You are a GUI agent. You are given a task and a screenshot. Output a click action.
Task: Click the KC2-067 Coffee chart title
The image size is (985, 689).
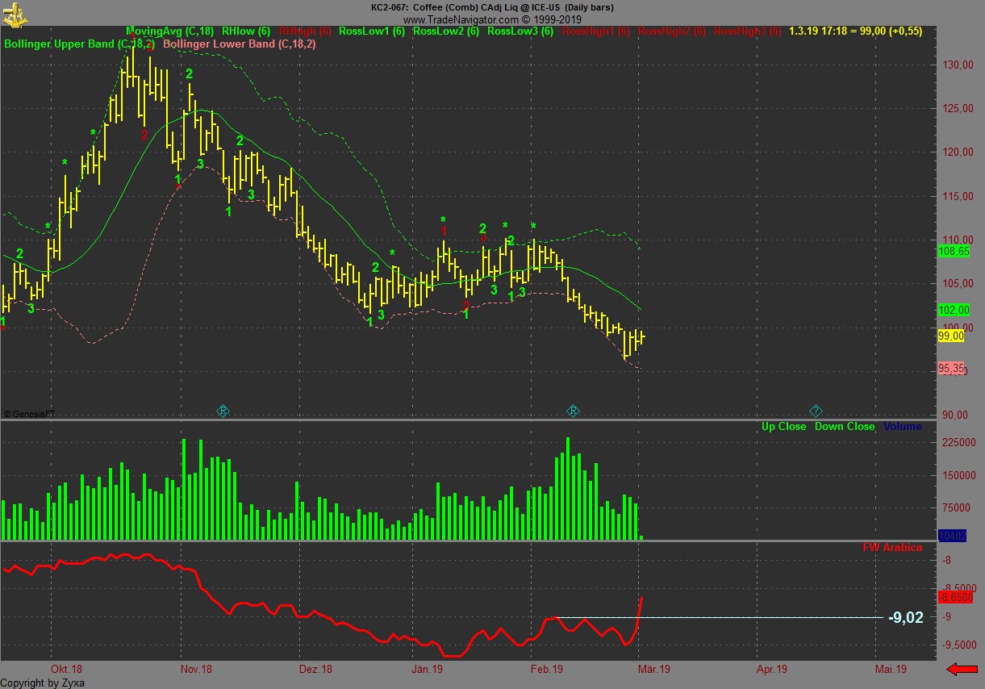(492, 7)
